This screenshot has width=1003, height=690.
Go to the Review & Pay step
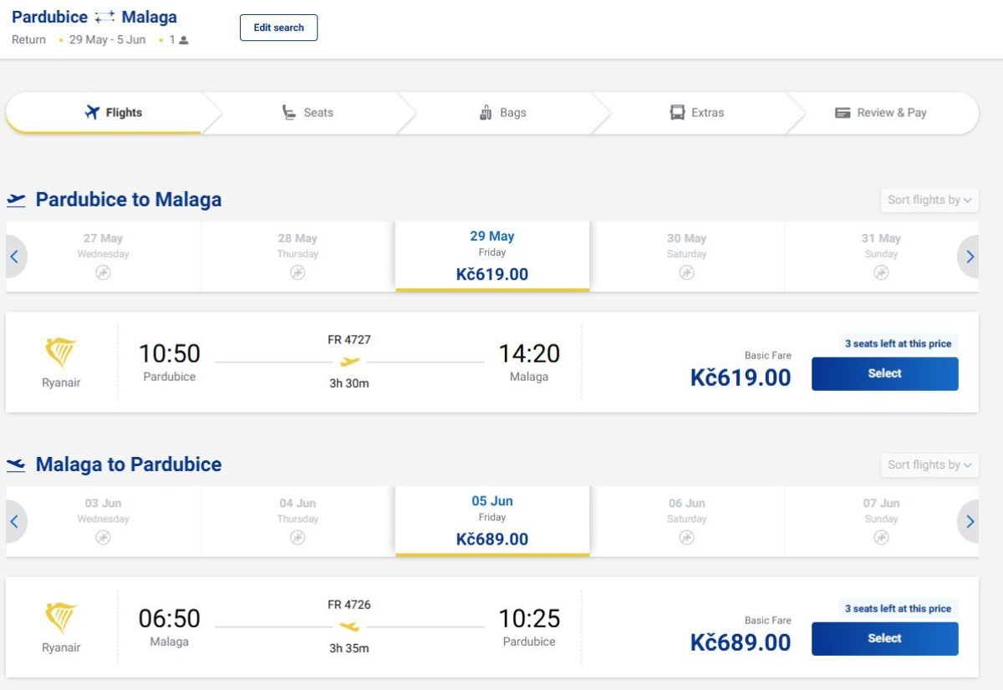point(881,113)
